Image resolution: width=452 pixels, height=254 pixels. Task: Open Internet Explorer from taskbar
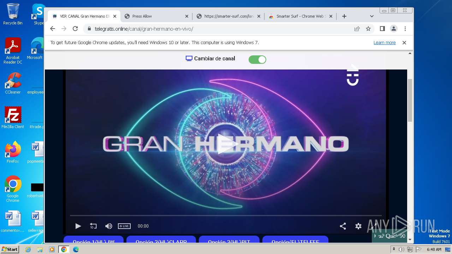coord(28,249)
